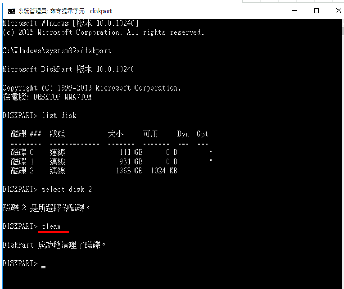Click the vertical scrollbar thumb
The height and width of the screenshot is (289, 344).
343,31
